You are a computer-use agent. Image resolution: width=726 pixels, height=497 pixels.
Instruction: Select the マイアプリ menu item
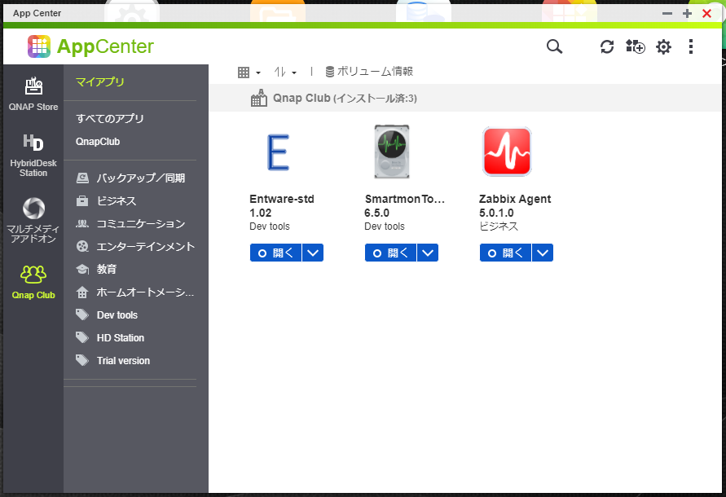pos(100,82)
